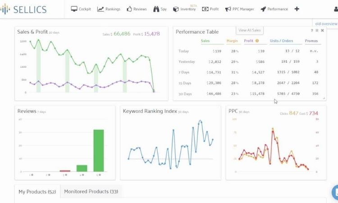Viewport: 338px width, 203px height.
Task: Click the tall 5-star reviews bar
Action: tap(99, 151)
